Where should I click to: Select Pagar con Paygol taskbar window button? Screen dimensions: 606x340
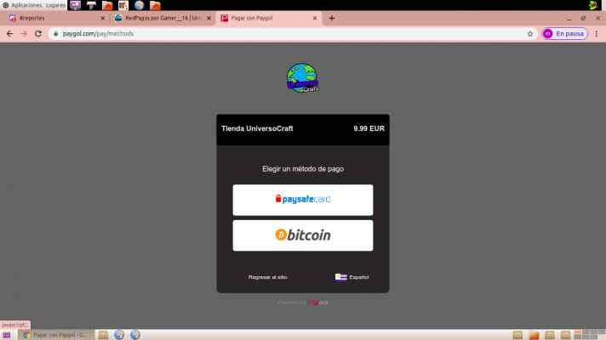point(56,335)
